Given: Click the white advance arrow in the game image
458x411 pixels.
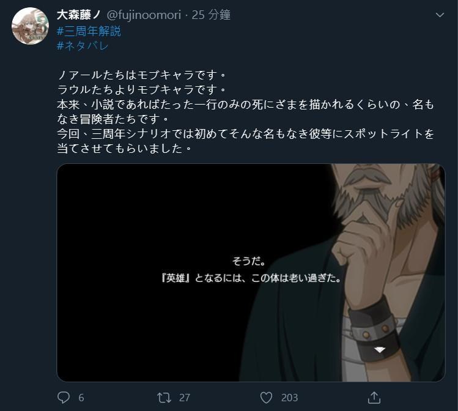Looking at the screenshot, I should (380, 350).
